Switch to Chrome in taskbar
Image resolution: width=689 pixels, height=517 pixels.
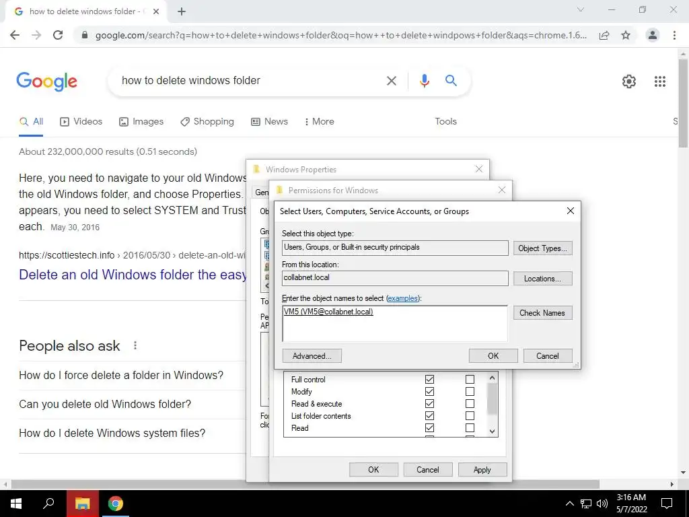(x=116, y=504)
